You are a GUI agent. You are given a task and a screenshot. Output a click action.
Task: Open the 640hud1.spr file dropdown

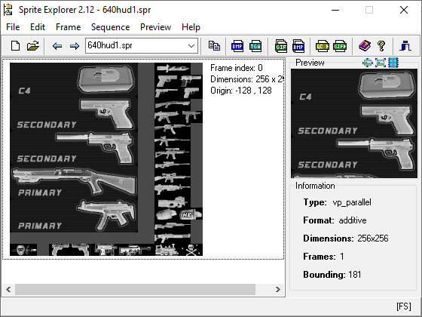pyautogui.click(x=191, y=45)
